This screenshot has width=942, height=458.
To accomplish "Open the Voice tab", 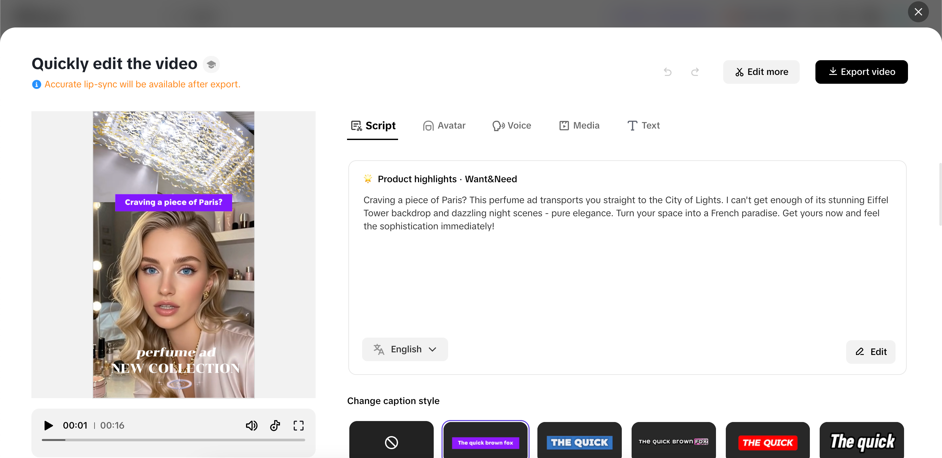I will [512, 126].
